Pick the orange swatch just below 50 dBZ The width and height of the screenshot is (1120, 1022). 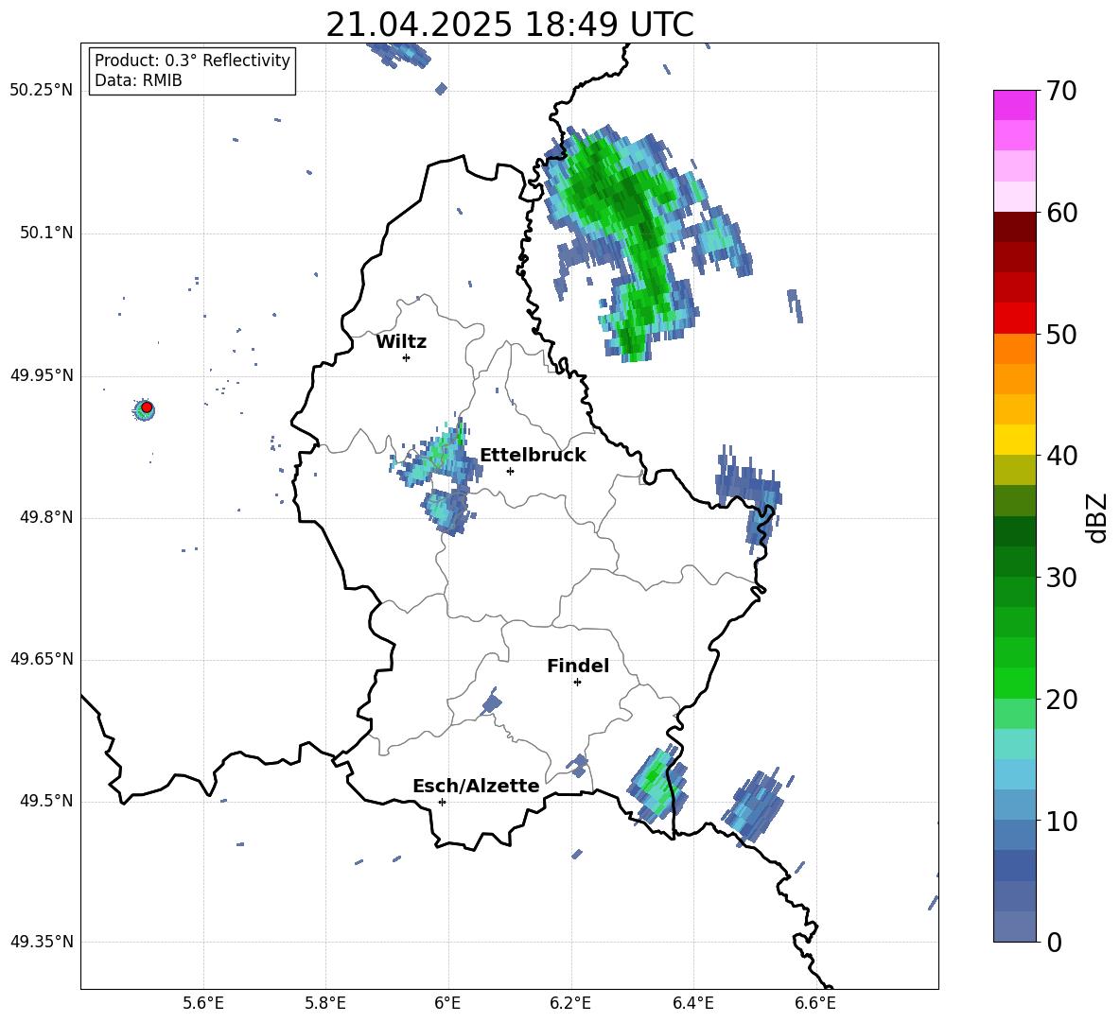(x=1014, y=349)
